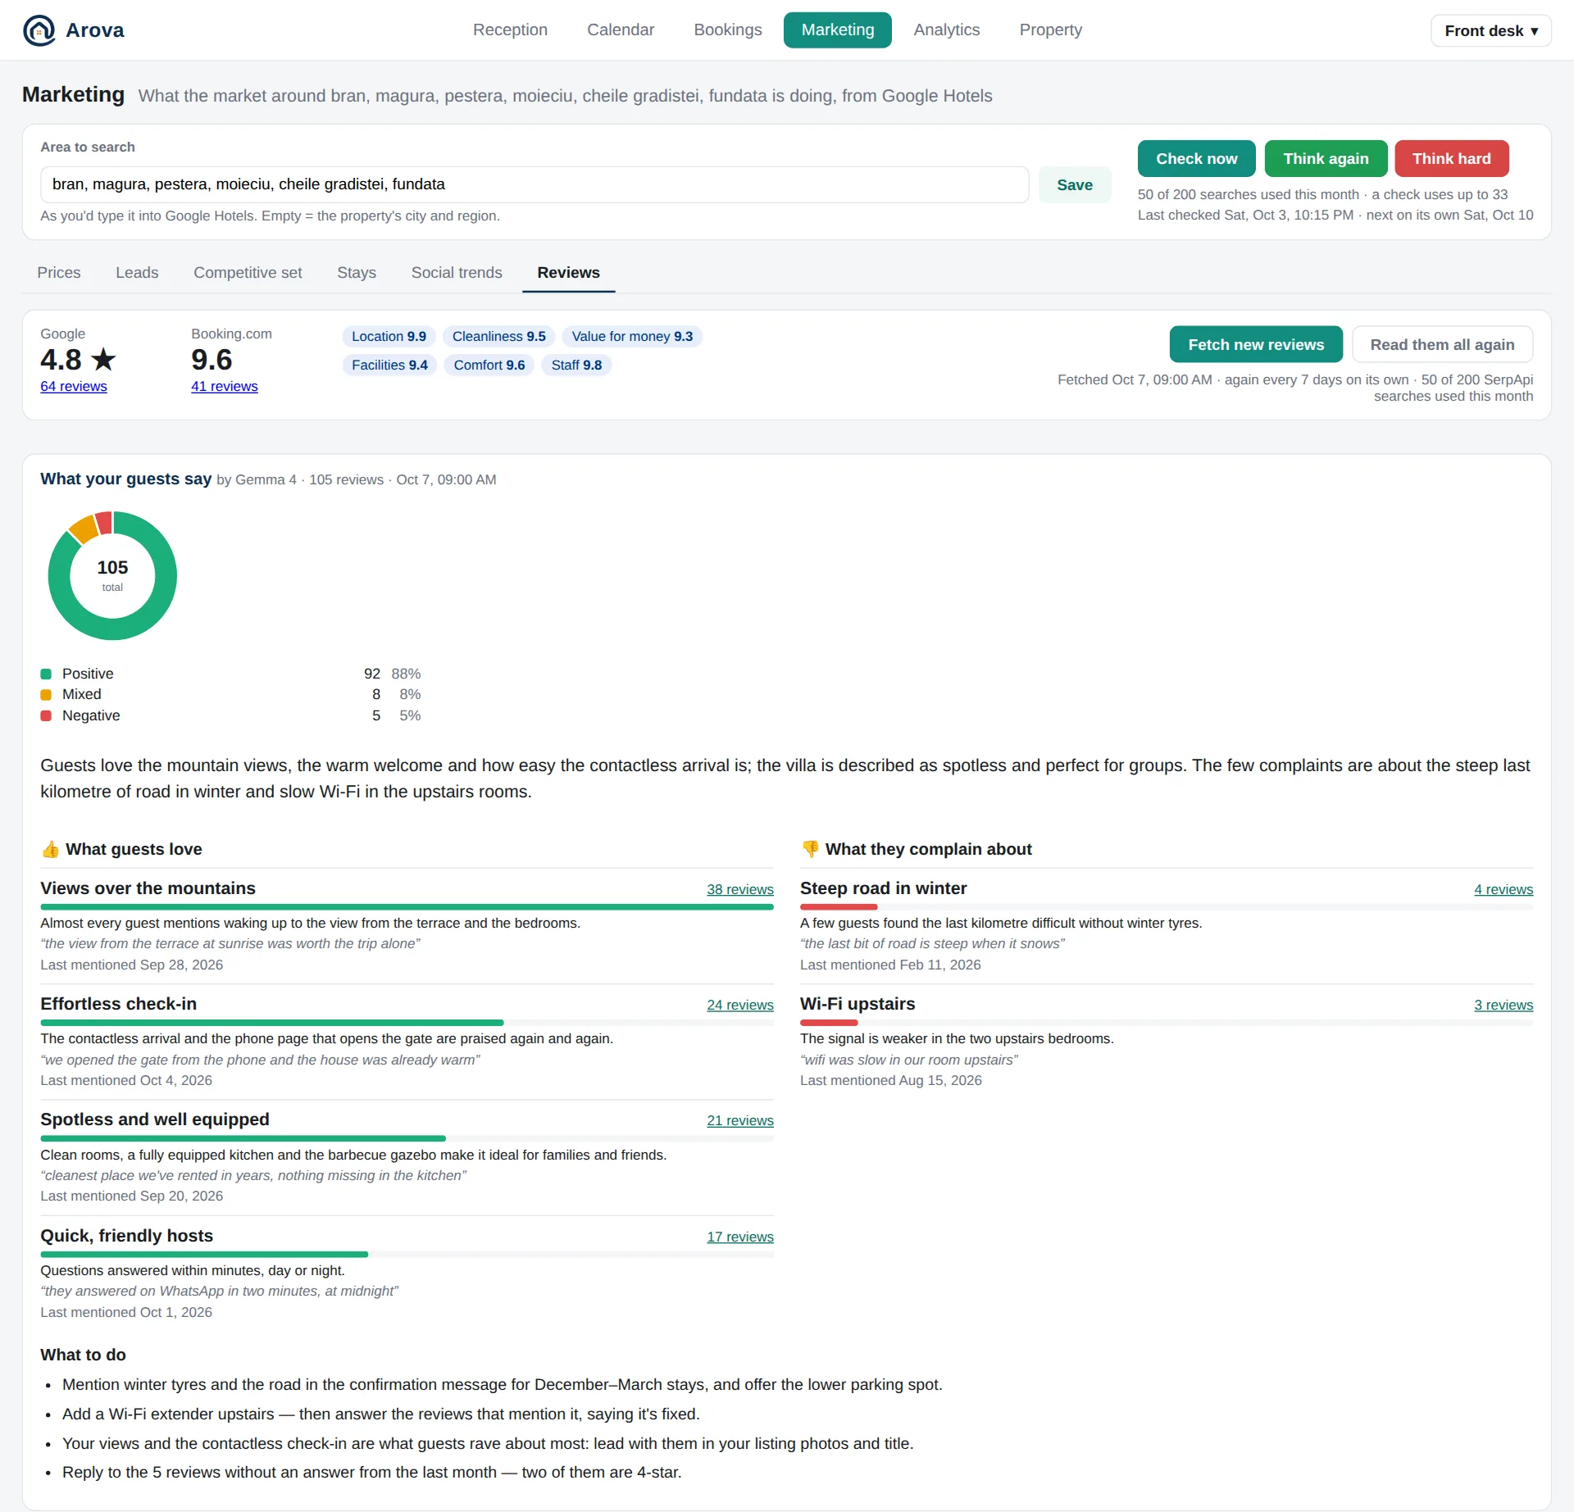Click the Value for money 9.3 chip
This screenshot has height=1512, width=1574.
pyautogui.click(x=632, y=336)
